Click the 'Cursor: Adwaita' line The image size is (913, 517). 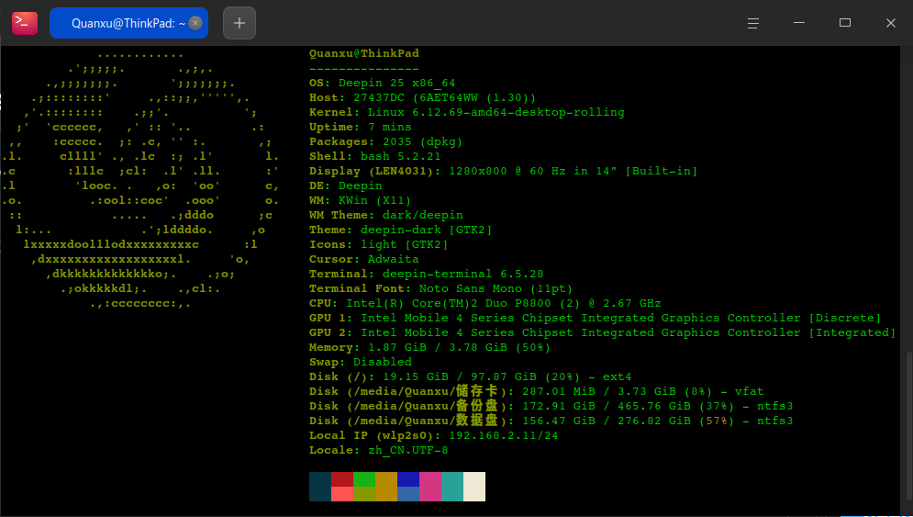(x=364, y=259)
